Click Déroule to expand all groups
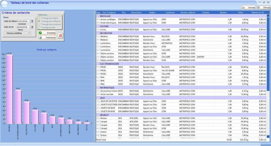This screenshot has width=271, height=146. click(264, 8)
